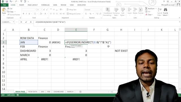181x102 pixels.
Task: Open Conditional Formatting menu
Action: tap(107, 12)
